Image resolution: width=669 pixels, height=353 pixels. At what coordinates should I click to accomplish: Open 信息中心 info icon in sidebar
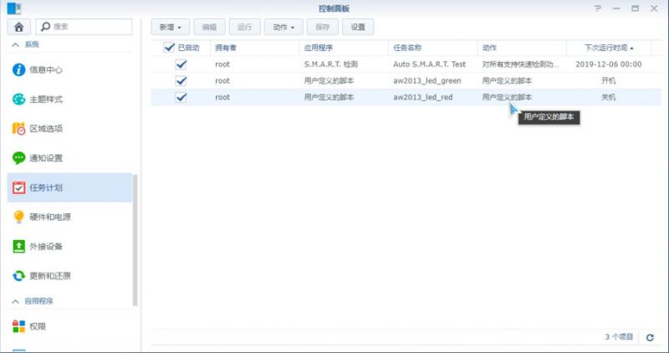click(x=19, y=69)
